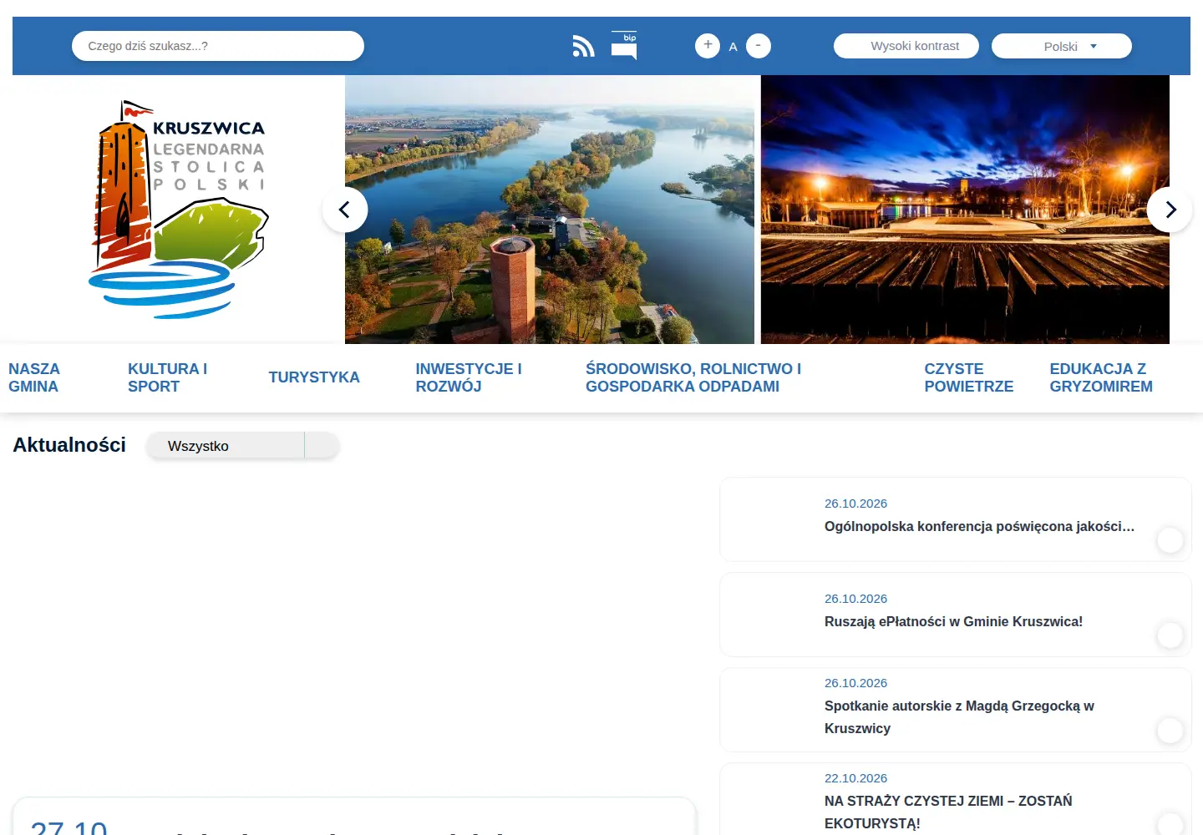The width and height of the screenshot is (1203, 835).
Task: Open the BIP bulletin icon
Action: click(x=624, y=45)
